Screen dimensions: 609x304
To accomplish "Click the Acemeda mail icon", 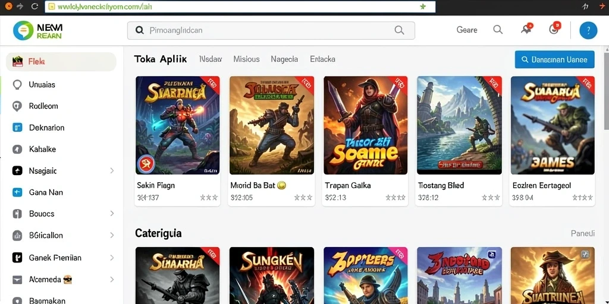I will pos(17,279).
